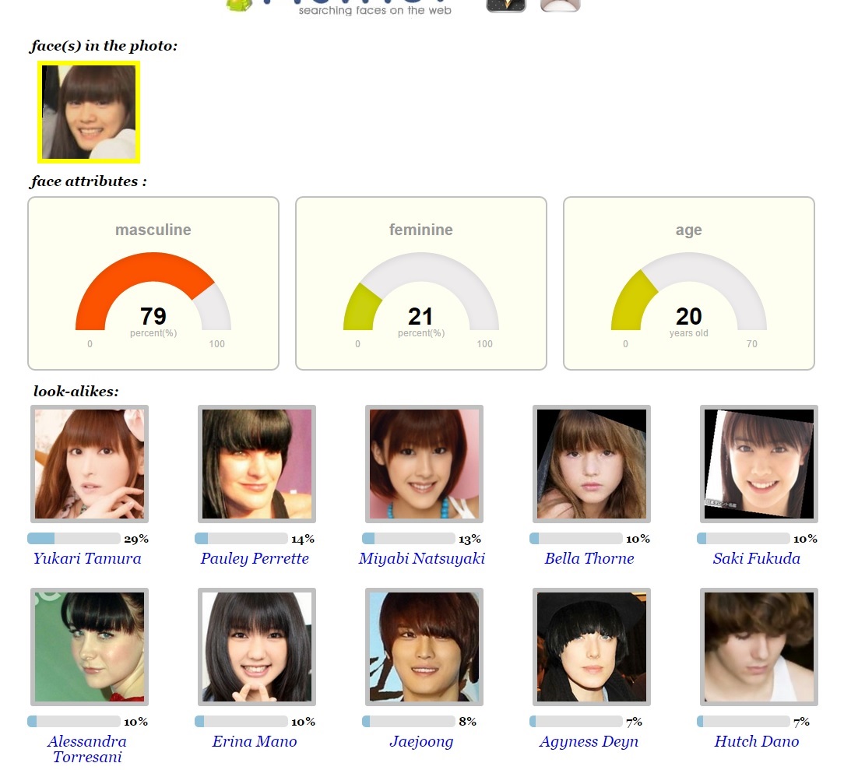Open the Pauley Perrette look-alike photo

[x=257, y=464]
